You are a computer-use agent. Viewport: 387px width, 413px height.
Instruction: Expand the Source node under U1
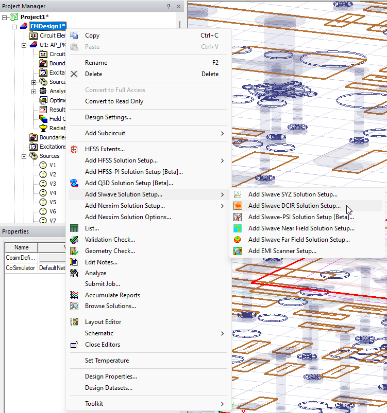click(x=34, y=82)
